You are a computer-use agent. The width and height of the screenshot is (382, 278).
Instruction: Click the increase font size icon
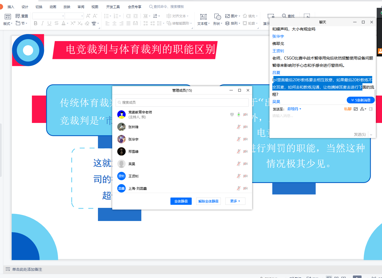click(88, 16)
